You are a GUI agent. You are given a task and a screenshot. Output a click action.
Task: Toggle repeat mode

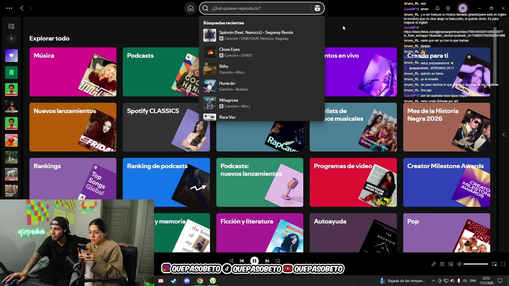(x=278, y=261)
